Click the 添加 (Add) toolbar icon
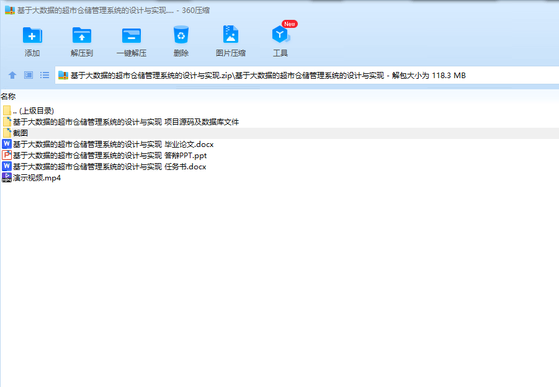Screen dimensions: 559x387 pyautogui.click(x=32, y=35)
